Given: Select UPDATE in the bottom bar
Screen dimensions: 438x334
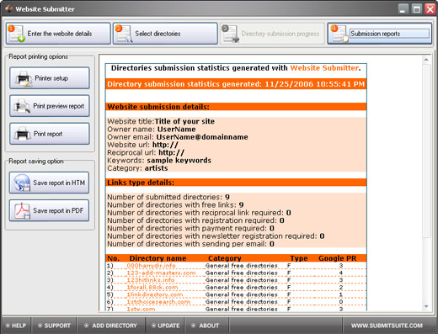Looking at the screenshot, I should coord(165,326).
